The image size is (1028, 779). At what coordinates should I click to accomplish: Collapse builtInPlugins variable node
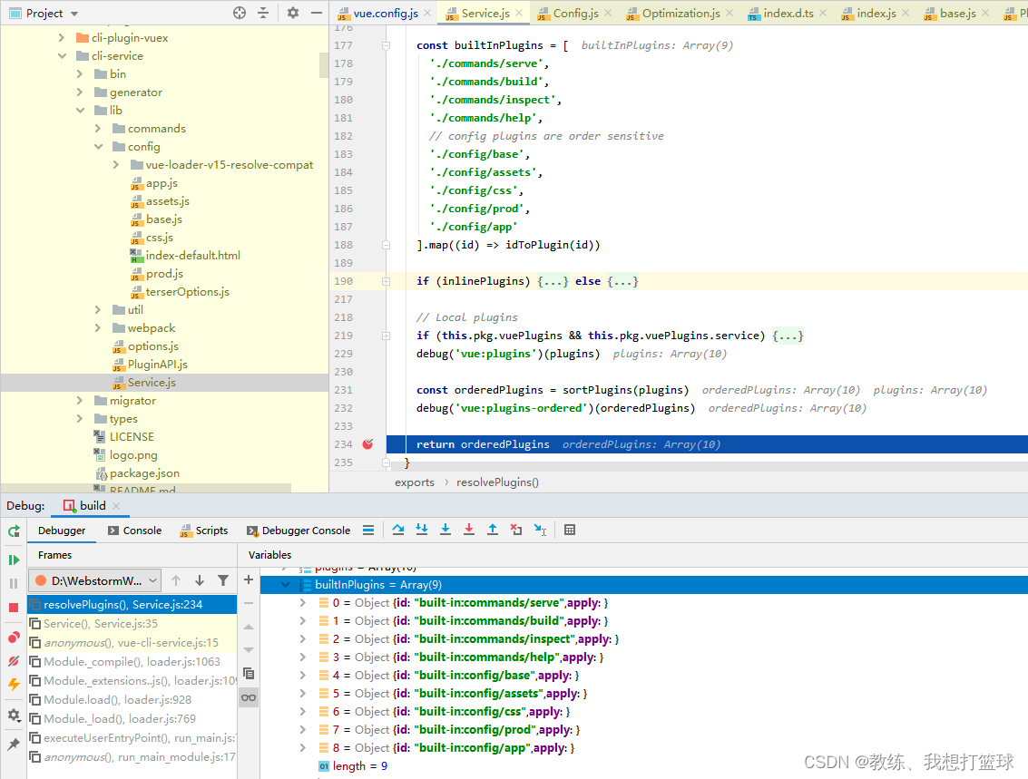[x=285, y=584]
